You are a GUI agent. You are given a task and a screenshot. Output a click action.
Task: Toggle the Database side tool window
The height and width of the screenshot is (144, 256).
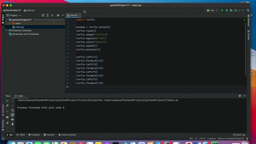[248, 20]
